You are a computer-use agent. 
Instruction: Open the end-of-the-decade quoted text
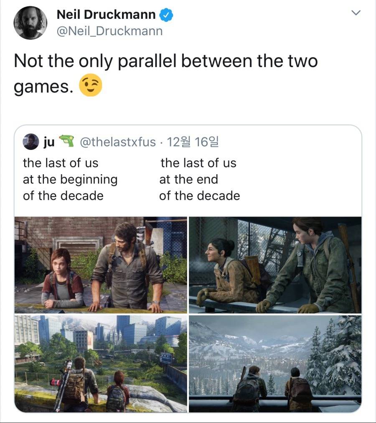[x=199, y=180]
